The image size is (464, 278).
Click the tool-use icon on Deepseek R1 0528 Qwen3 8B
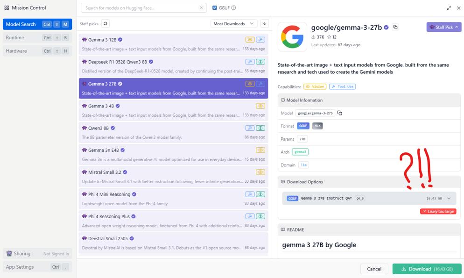[250, 62]
